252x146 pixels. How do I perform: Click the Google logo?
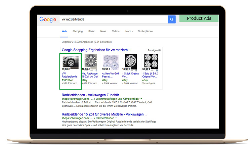point(48,19)
